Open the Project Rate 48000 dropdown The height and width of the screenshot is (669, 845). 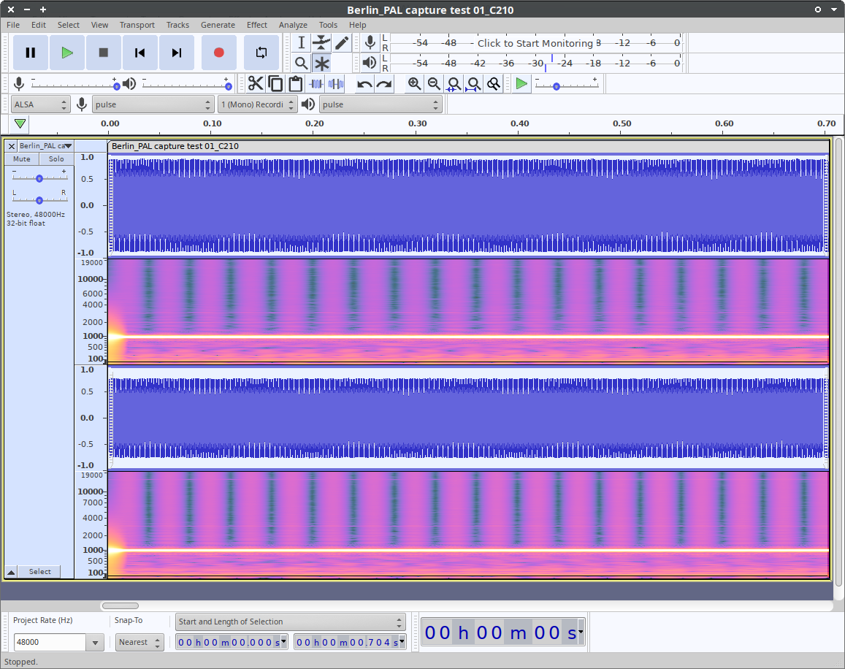(94, 643)
